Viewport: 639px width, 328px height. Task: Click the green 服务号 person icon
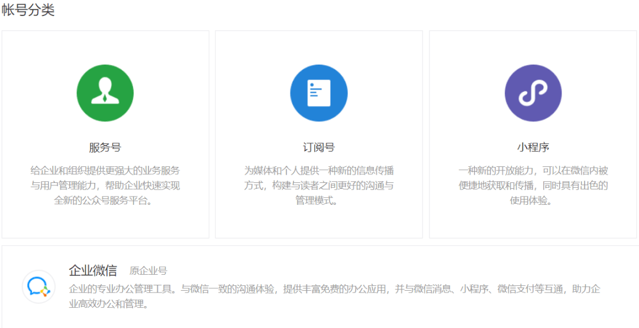click(x=105, y=93)
